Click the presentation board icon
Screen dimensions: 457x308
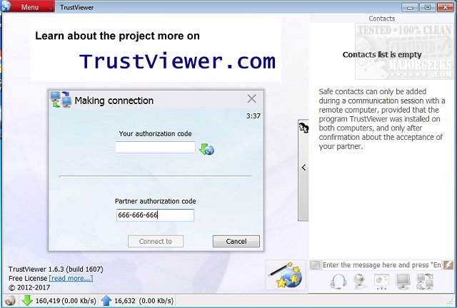point(381,282)
